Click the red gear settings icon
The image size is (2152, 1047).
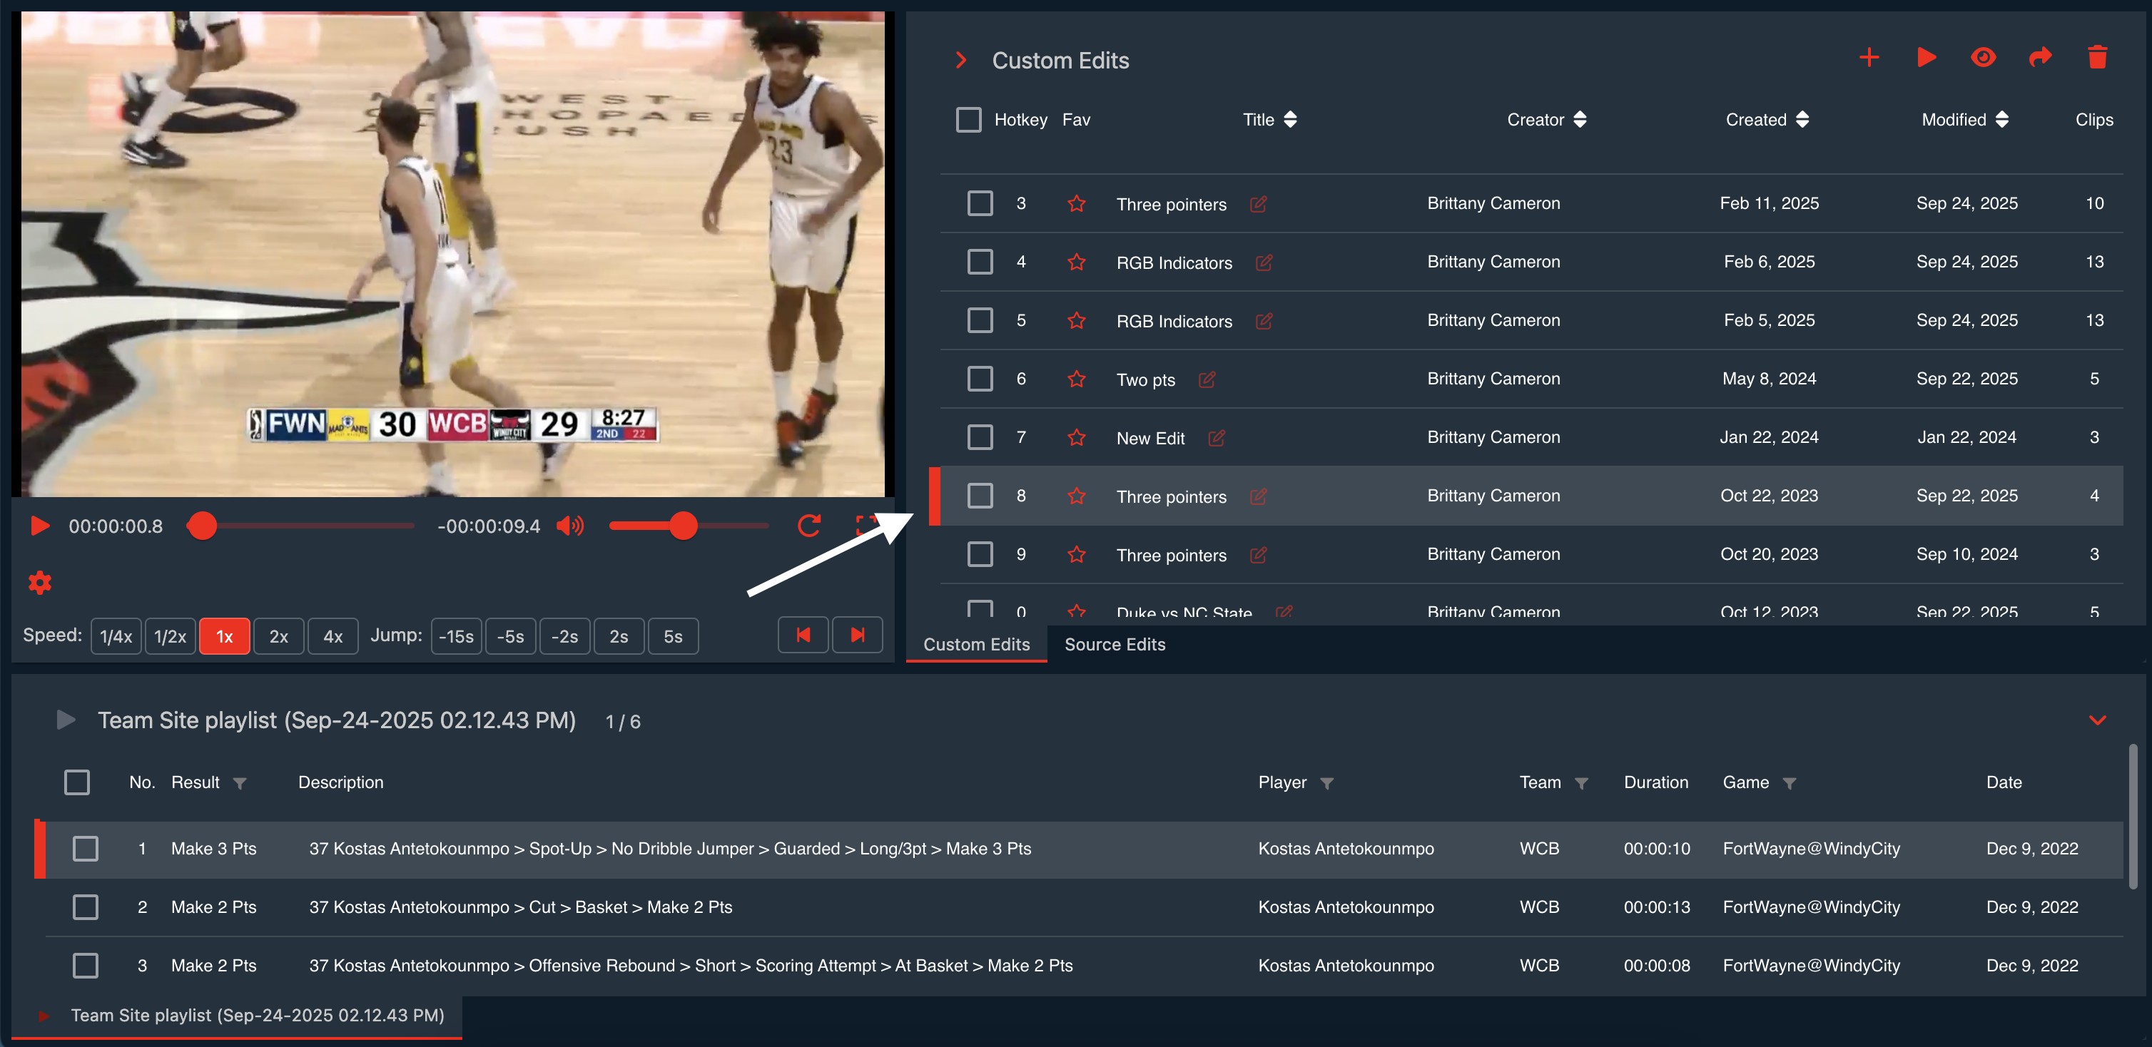40,582
